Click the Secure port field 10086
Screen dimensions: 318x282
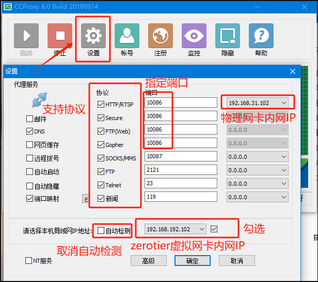[181, 116]
